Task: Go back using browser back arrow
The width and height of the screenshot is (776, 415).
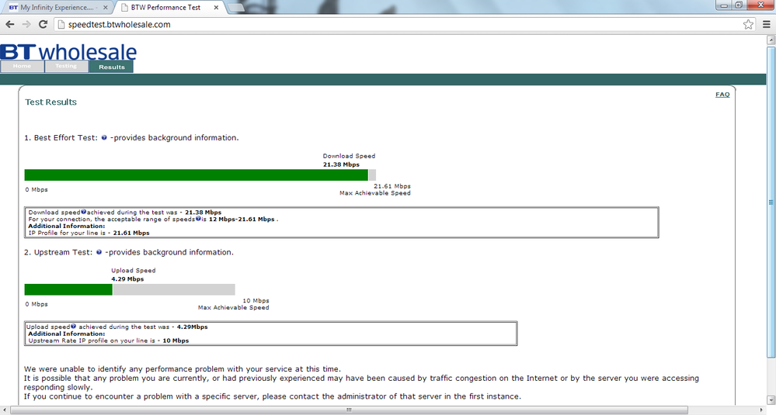Action: 10,24
